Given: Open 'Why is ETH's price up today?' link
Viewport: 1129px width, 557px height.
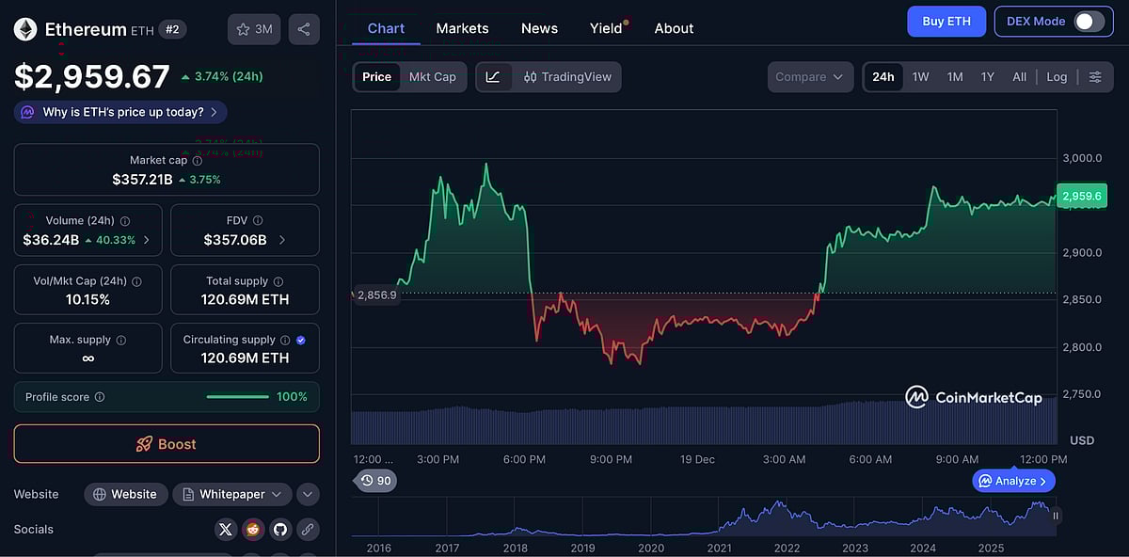Looking at the screenshot, I should 119,111.
